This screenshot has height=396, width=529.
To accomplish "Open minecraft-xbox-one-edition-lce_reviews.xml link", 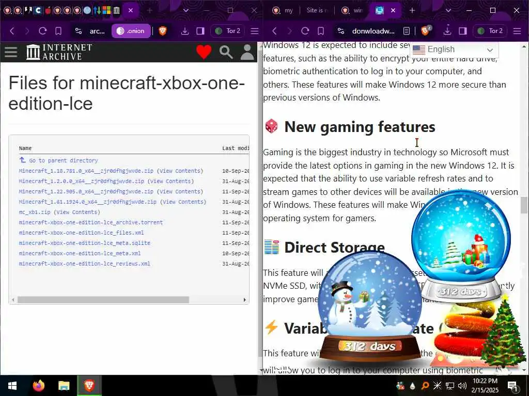I will pos(85,263).
